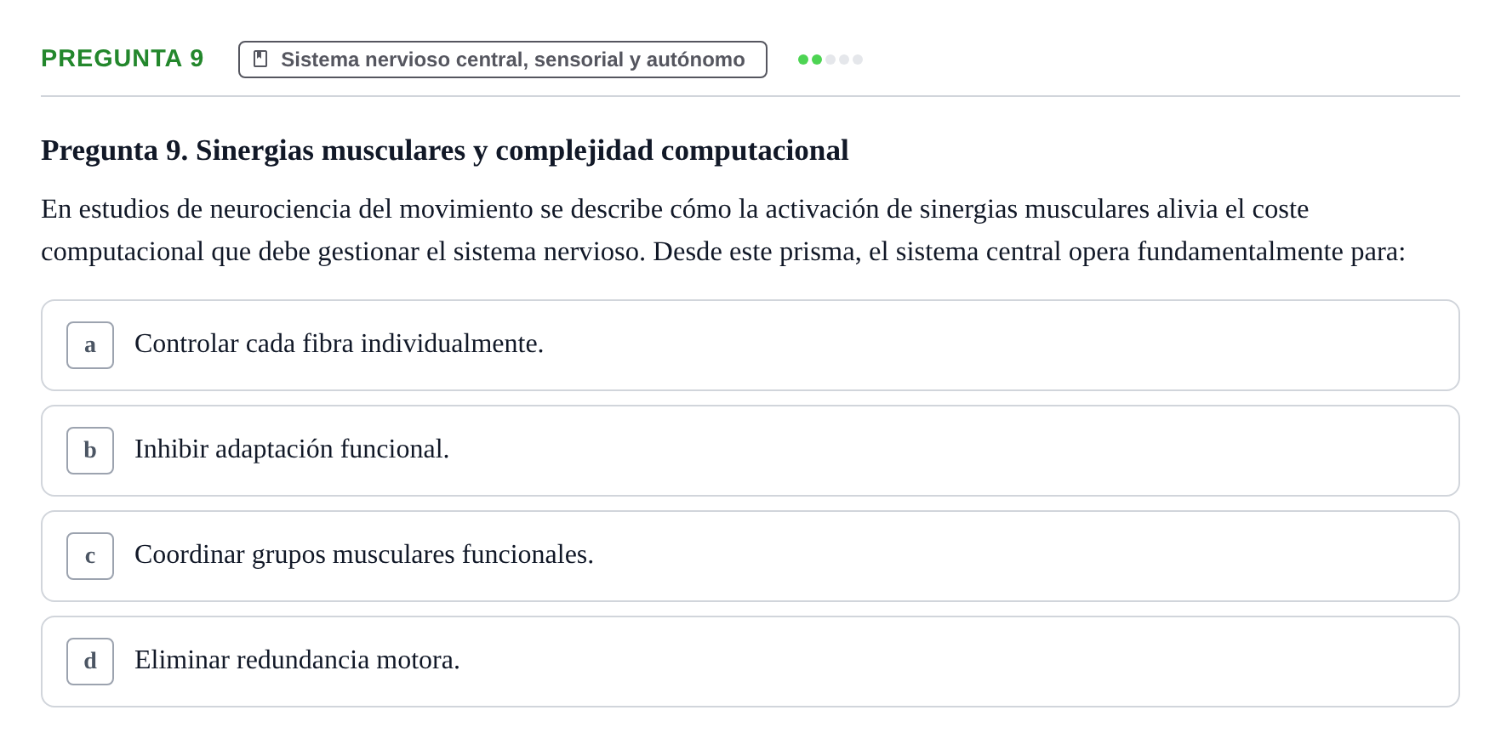
Task: Click the question paragraph starting 'En estudios de neurociencia'
Action: click(x=723, y=230)
